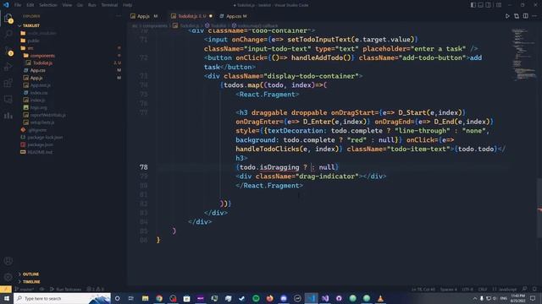Open the Edit menu
This screenshot has width=542, height=304.
point(30,5)
